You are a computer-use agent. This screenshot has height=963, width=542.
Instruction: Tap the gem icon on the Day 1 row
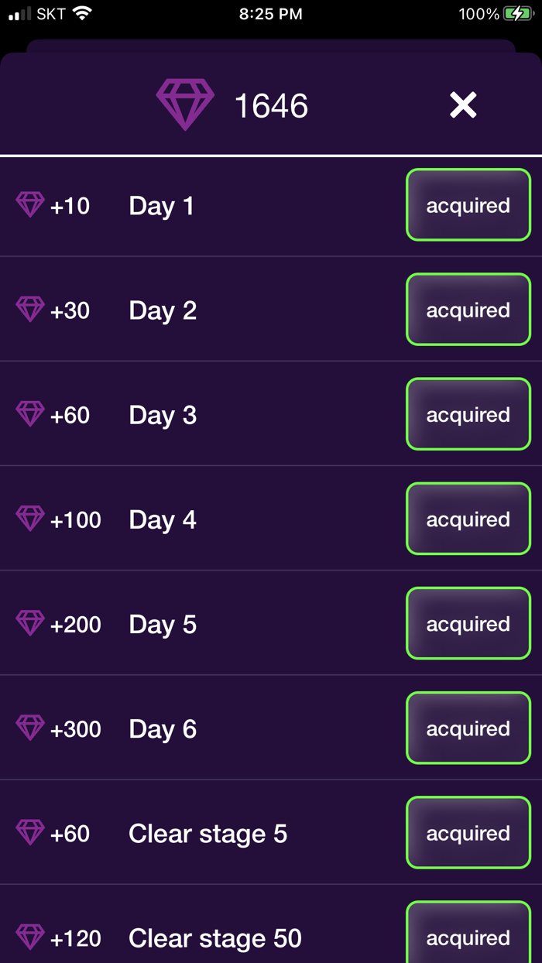30,204
